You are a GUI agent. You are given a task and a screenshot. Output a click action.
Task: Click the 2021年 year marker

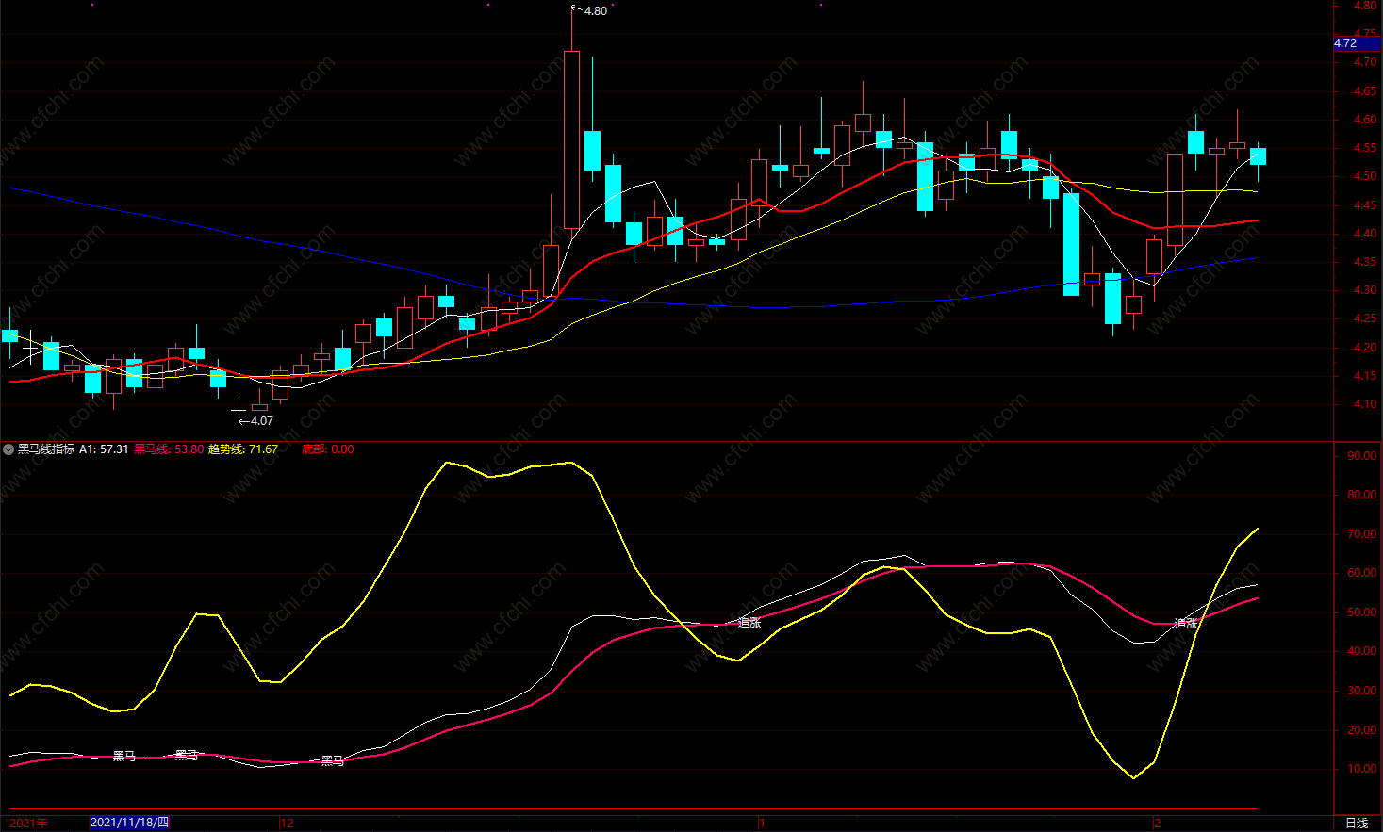(x=28, y=823)
